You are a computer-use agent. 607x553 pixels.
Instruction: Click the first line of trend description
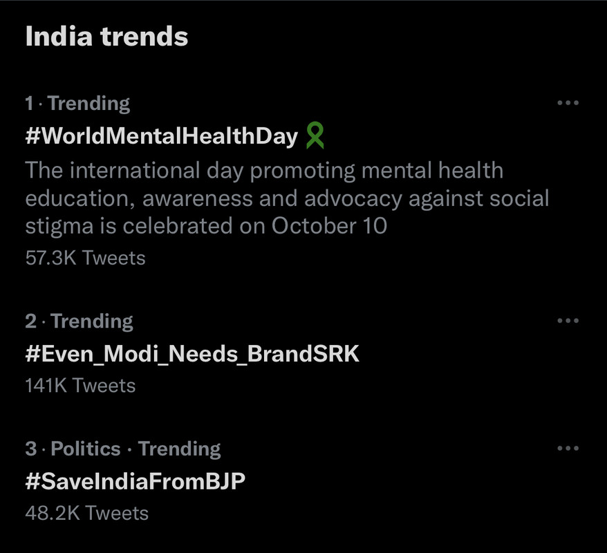(264, 171)
